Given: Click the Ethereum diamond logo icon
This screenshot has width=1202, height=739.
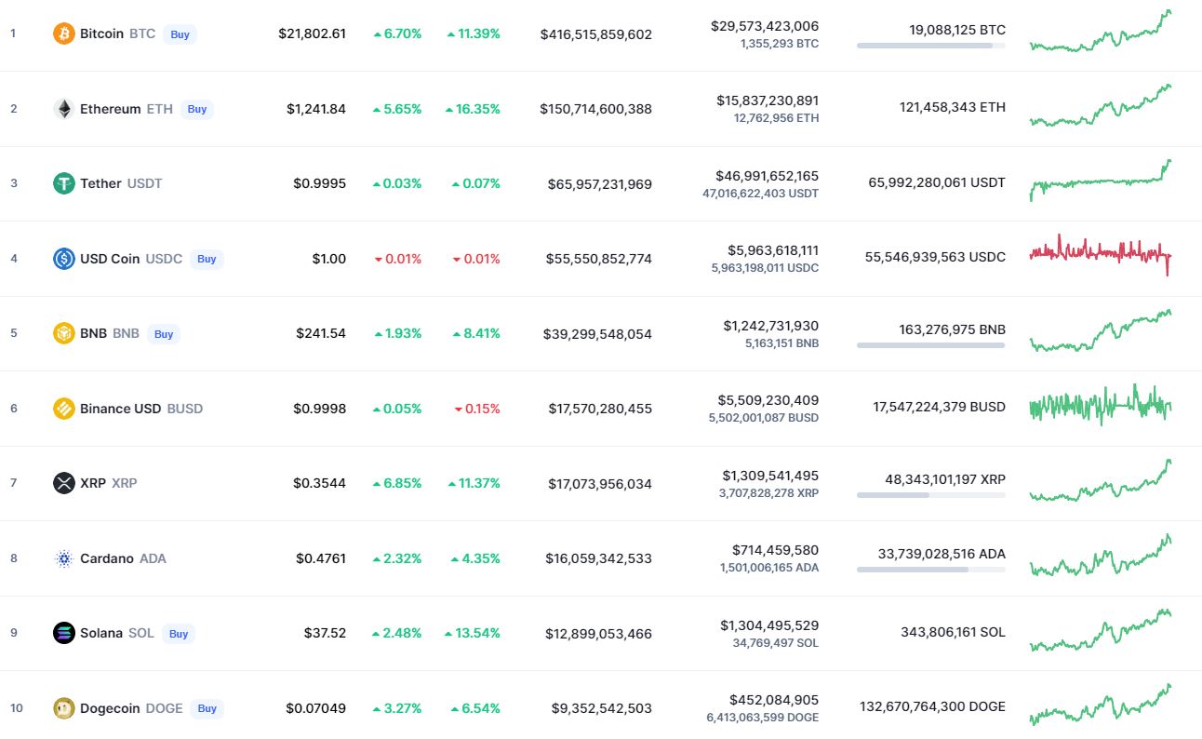Looking at the screenshot, I should coord(64,109).
